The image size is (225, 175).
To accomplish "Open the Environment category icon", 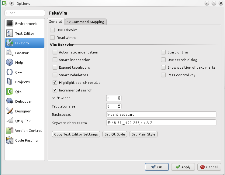I will tap(10, 23).
